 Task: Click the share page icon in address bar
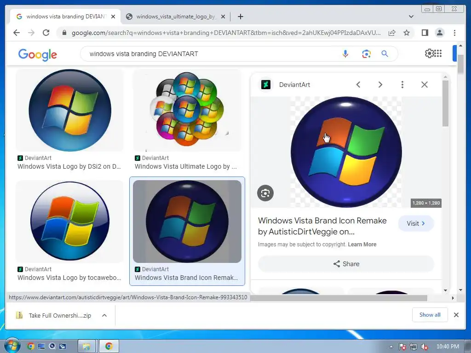click(x=392, y=33)
